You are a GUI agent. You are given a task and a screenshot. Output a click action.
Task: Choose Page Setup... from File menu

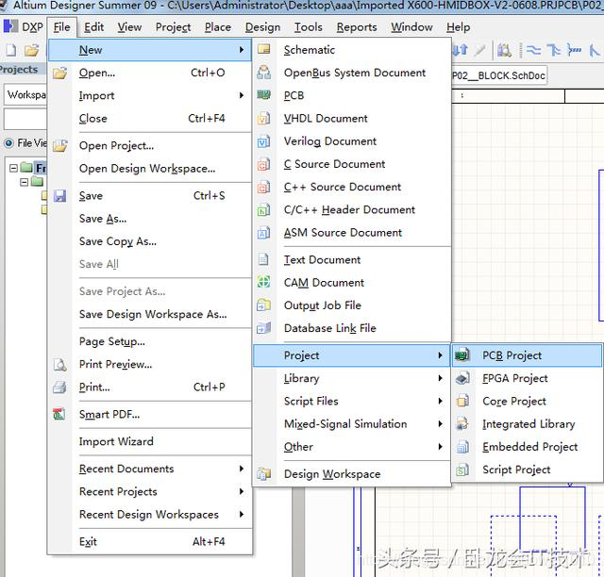point(150,341)
